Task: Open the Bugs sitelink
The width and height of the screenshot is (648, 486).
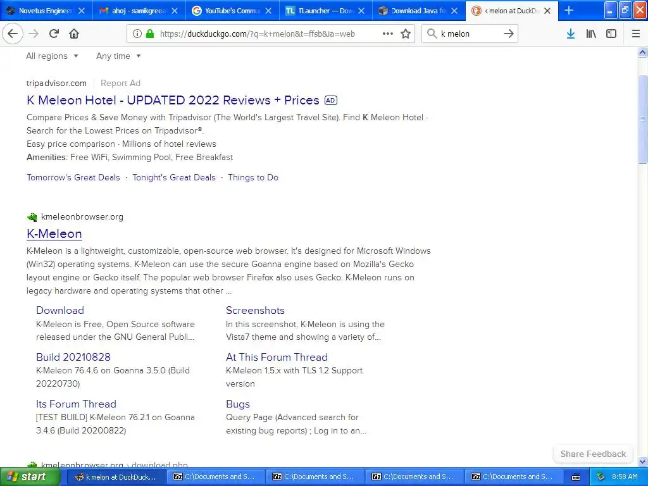Action: (238, 404)
